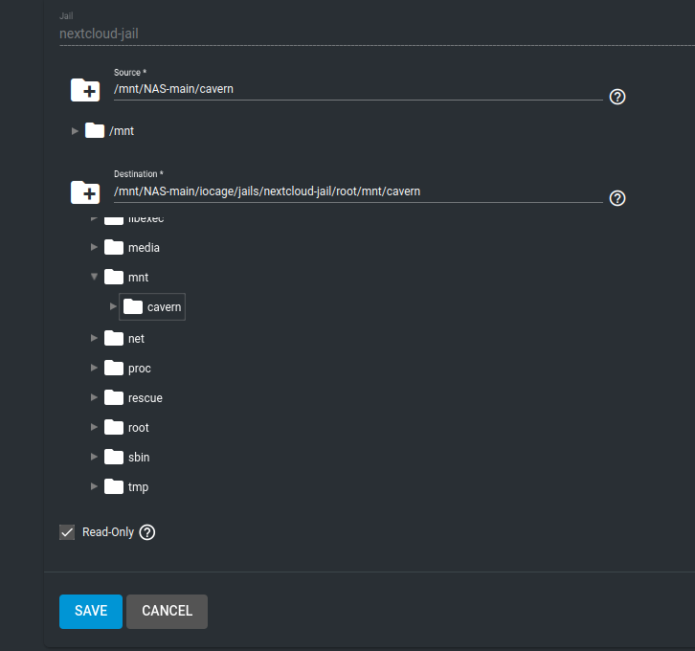
Task: Select the tmp folder in tree
Action: pos(138,487)
